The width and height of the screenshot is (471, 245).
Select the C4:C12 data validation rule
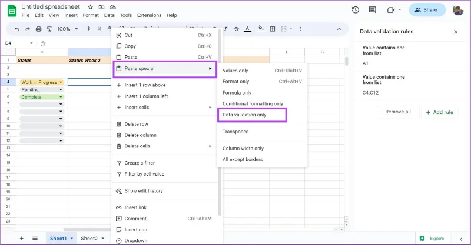410,85
